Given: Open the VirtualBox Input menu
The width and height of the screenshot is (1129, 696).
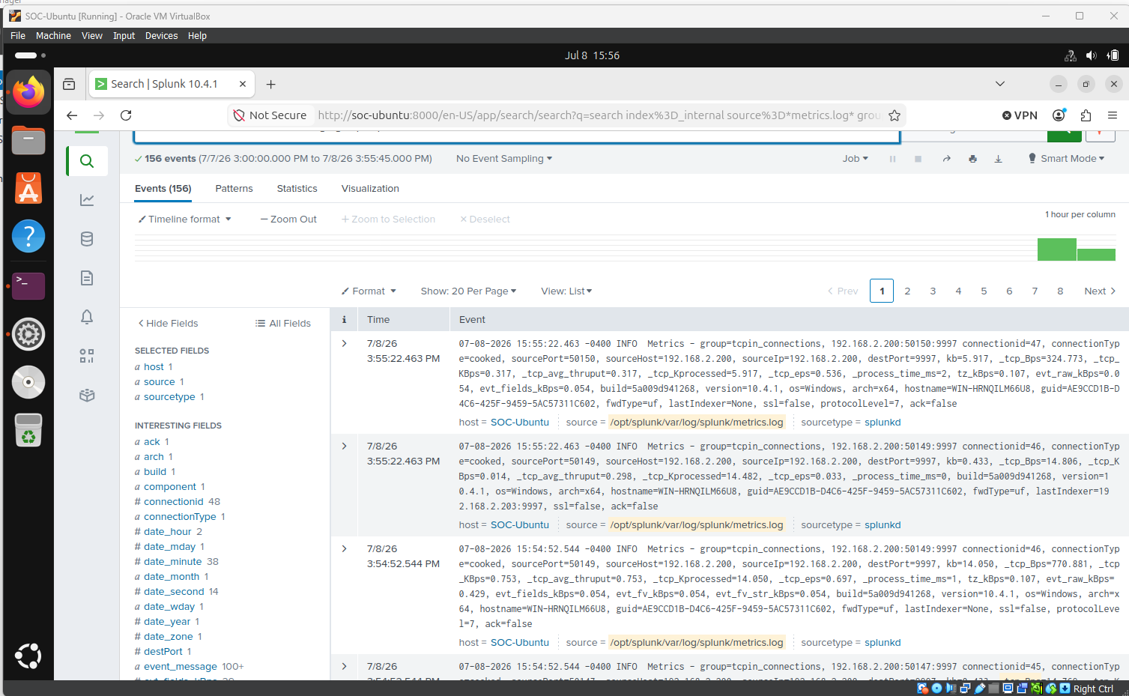Looking at the screenshot, I should point(124,36).
